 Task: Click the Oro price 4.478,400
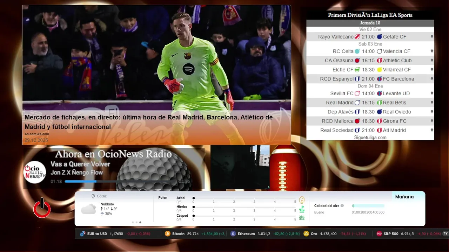pos(328,234)
